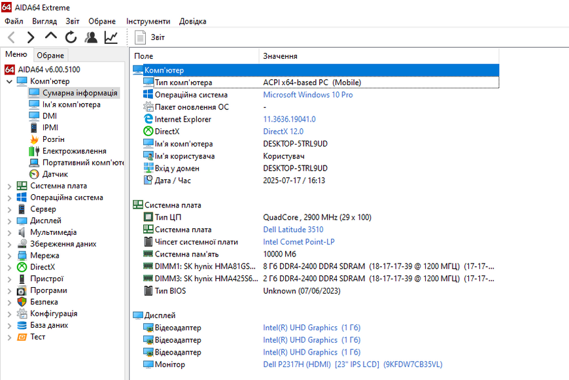
Task: Click the Сервер tree icon
Action: (22, 209)
